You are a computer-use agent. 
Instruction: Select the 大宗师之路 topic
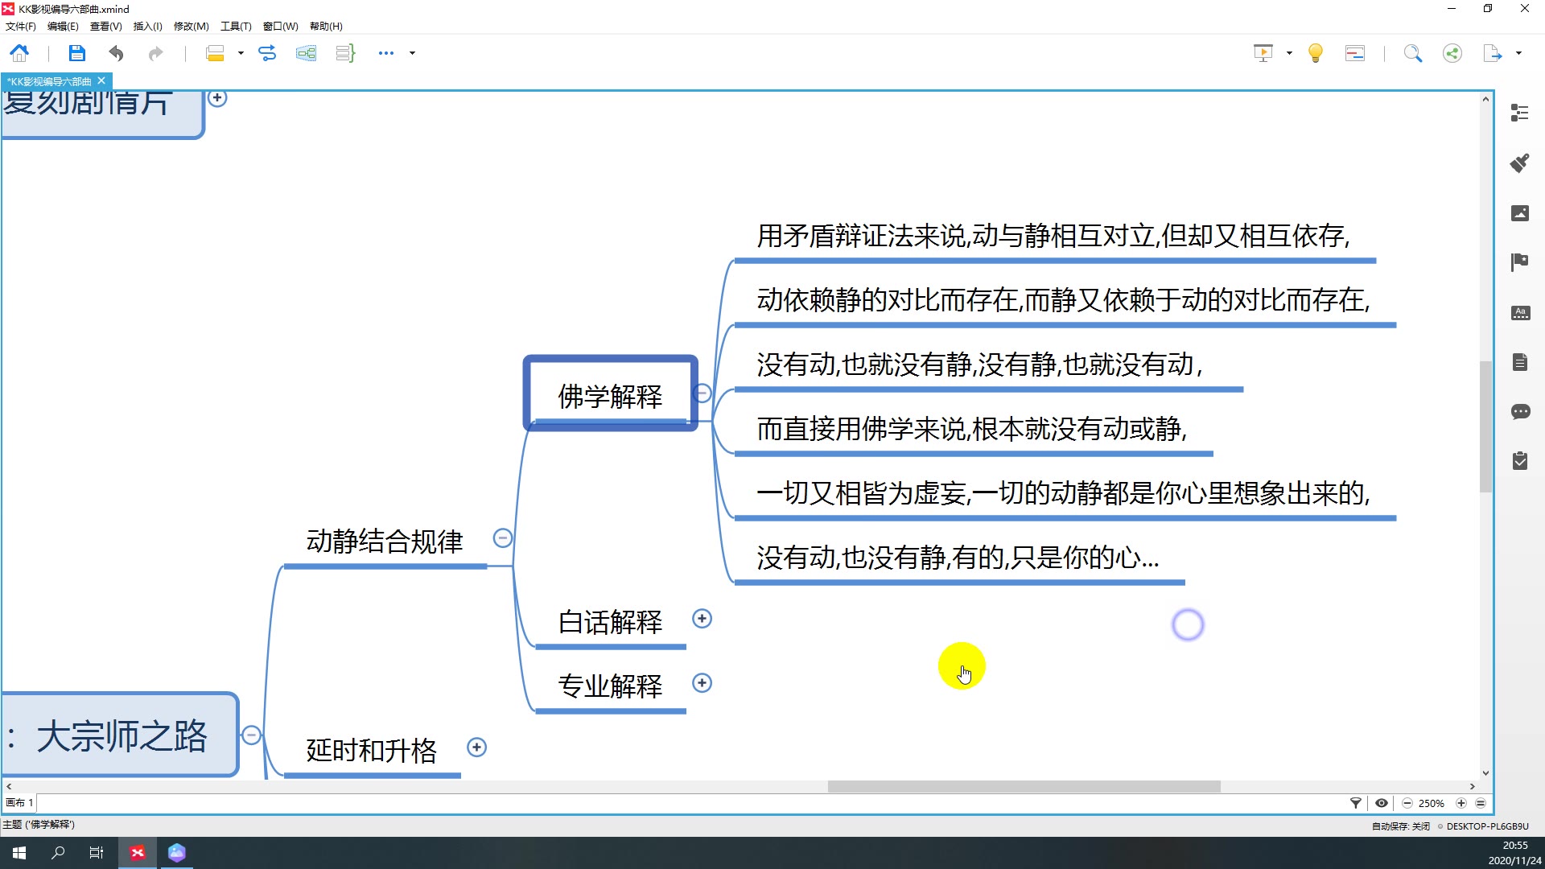point(119,735)
